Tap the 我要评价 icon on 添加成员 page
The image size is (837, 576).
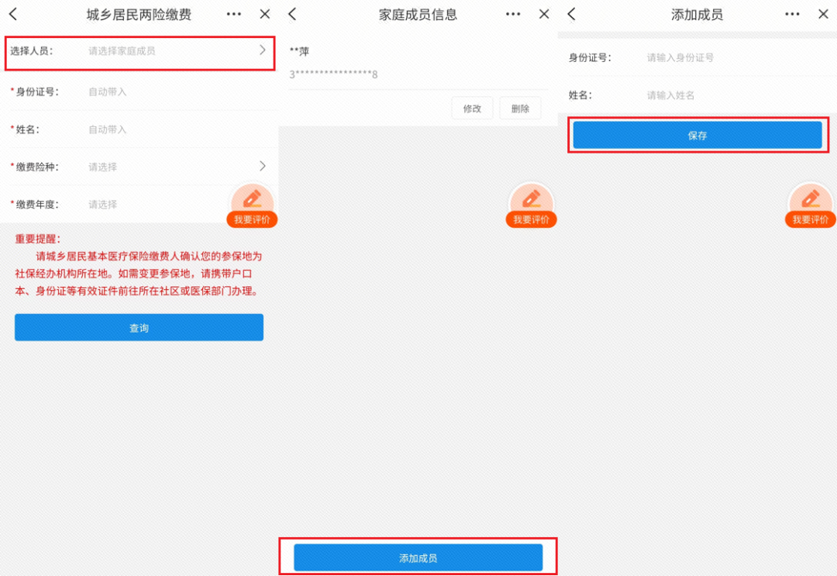click(810, 205)
